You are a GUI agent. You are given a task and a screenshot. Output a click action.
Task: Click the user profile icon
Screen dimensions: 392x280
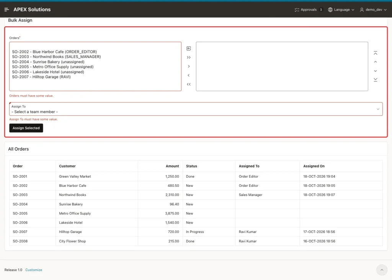tap(362, 10)
